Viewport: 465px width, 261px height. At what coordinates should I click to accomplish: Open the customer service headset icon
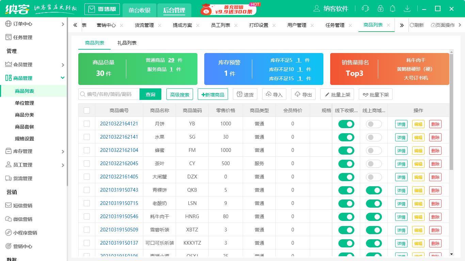tap(365, 8)
